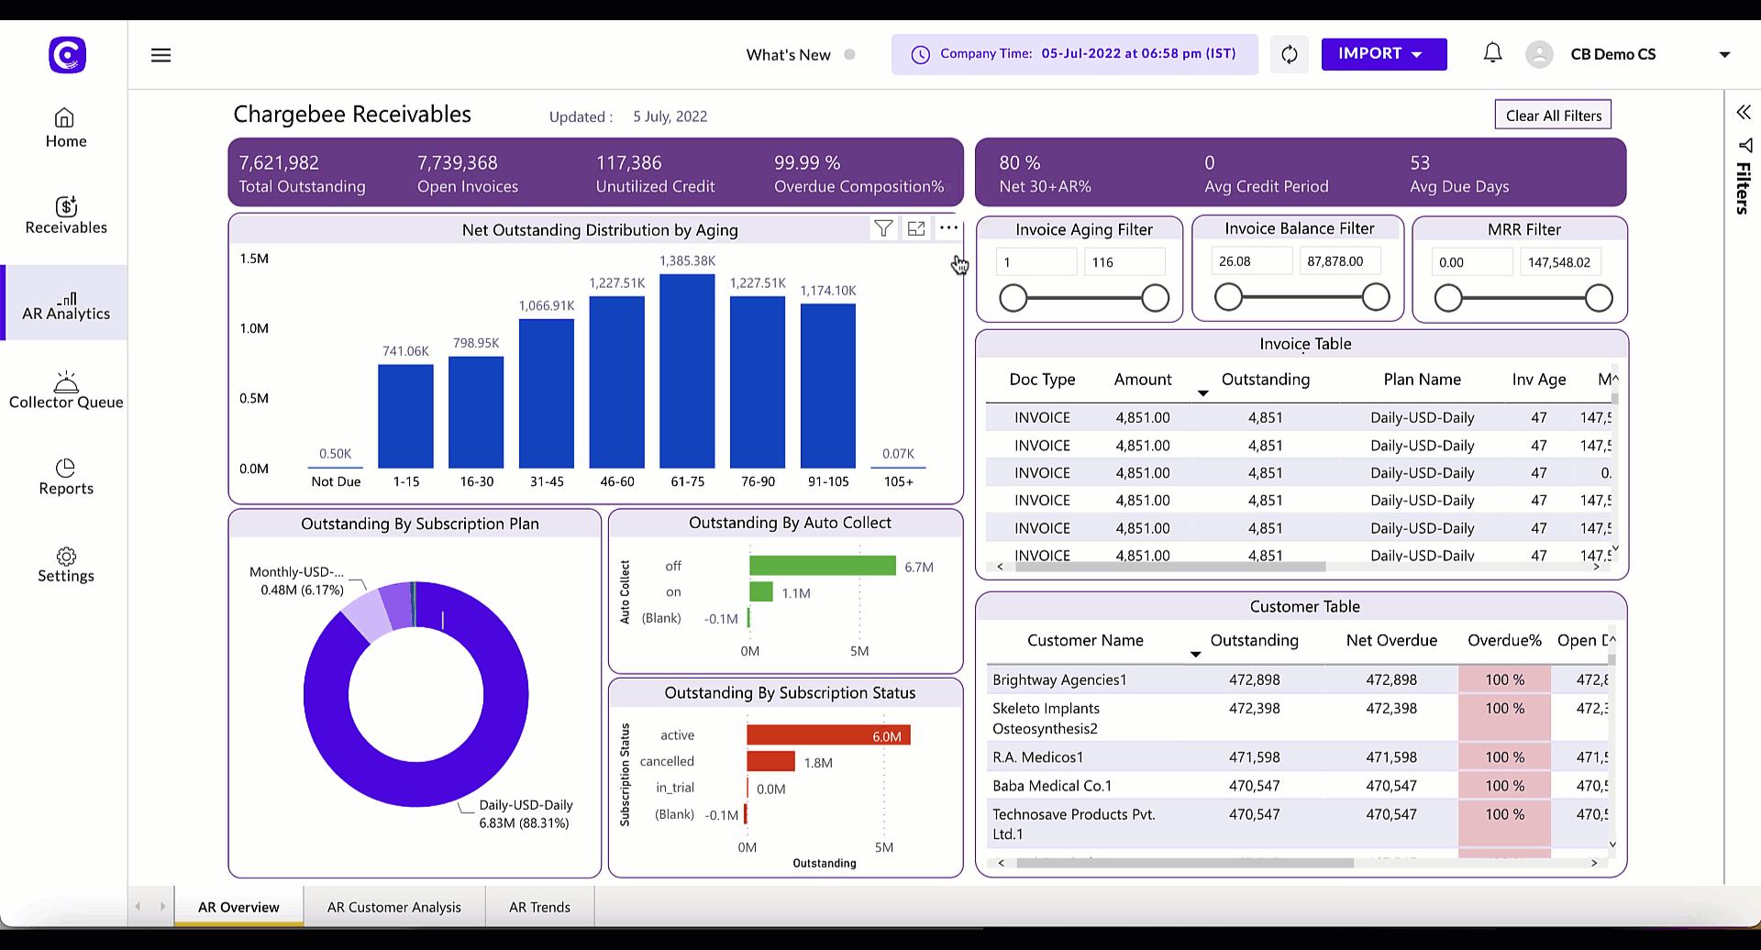This screenshot has height=950, width=1761.
Task: Click the Filters vertical label
Action: (x=1744, y=188)
